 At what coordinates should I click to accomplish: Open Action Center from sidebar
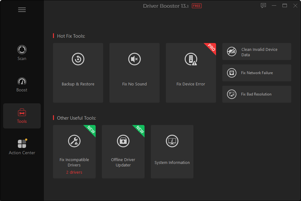(x=22, y=144)
